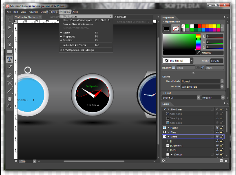Select the Text tool
Screen dimensions: 236x175
(9, 59)
